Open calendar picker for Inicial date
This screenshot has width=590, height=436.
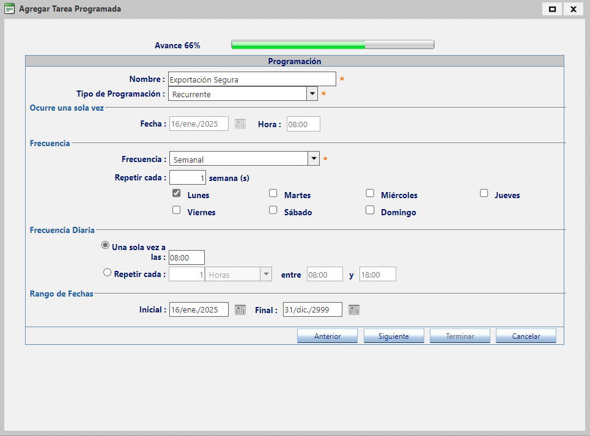coord(240,309)
